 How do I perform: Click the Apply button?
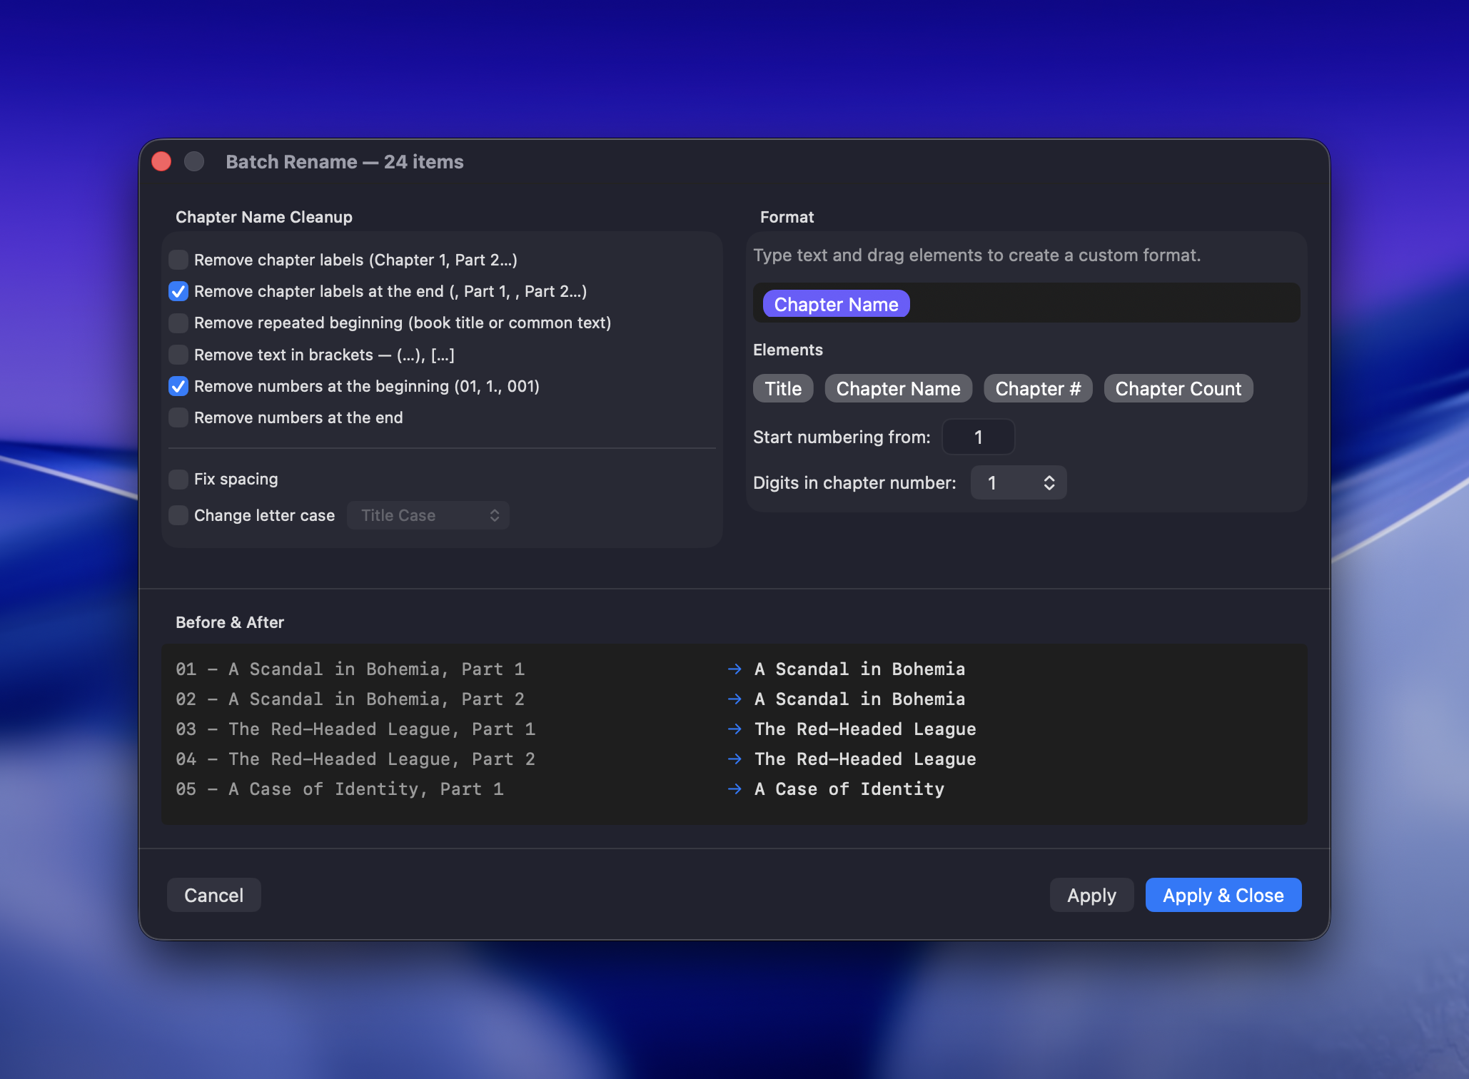[x=1091, y=895]
